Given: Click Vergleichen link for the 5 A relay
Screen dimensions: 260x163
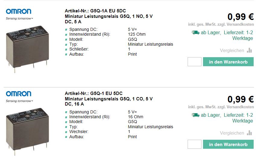Looking at the screenshot, I should pos(232,51).
